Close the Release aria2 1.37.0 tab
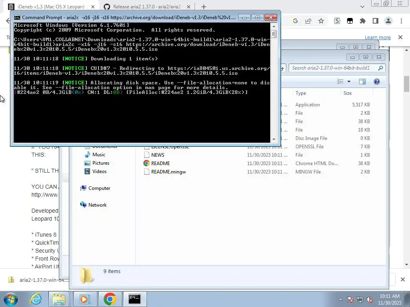The width and height of the screenshot is (410, 307). tap(189, 7)
